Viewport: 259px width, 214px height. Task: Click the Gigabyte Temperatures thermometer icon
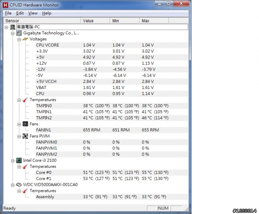click(x=25, y=100)
